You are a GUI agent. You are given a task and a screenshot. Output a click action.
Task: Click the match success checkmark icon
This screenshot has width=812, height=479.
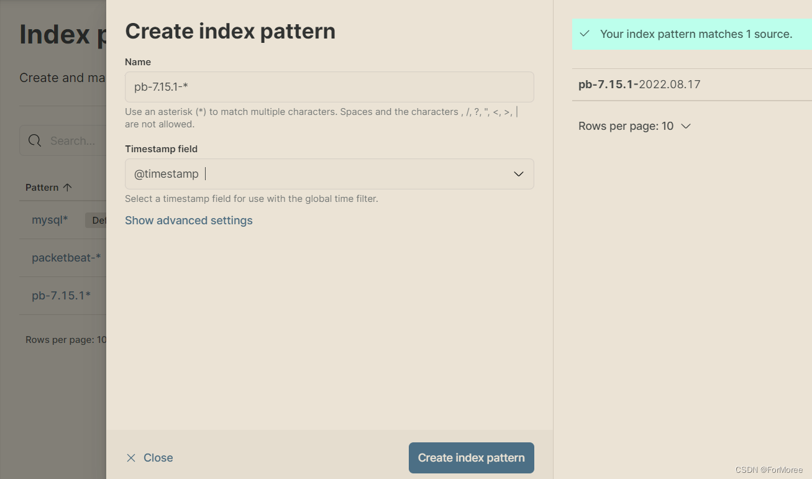click(x=584, y=34)
